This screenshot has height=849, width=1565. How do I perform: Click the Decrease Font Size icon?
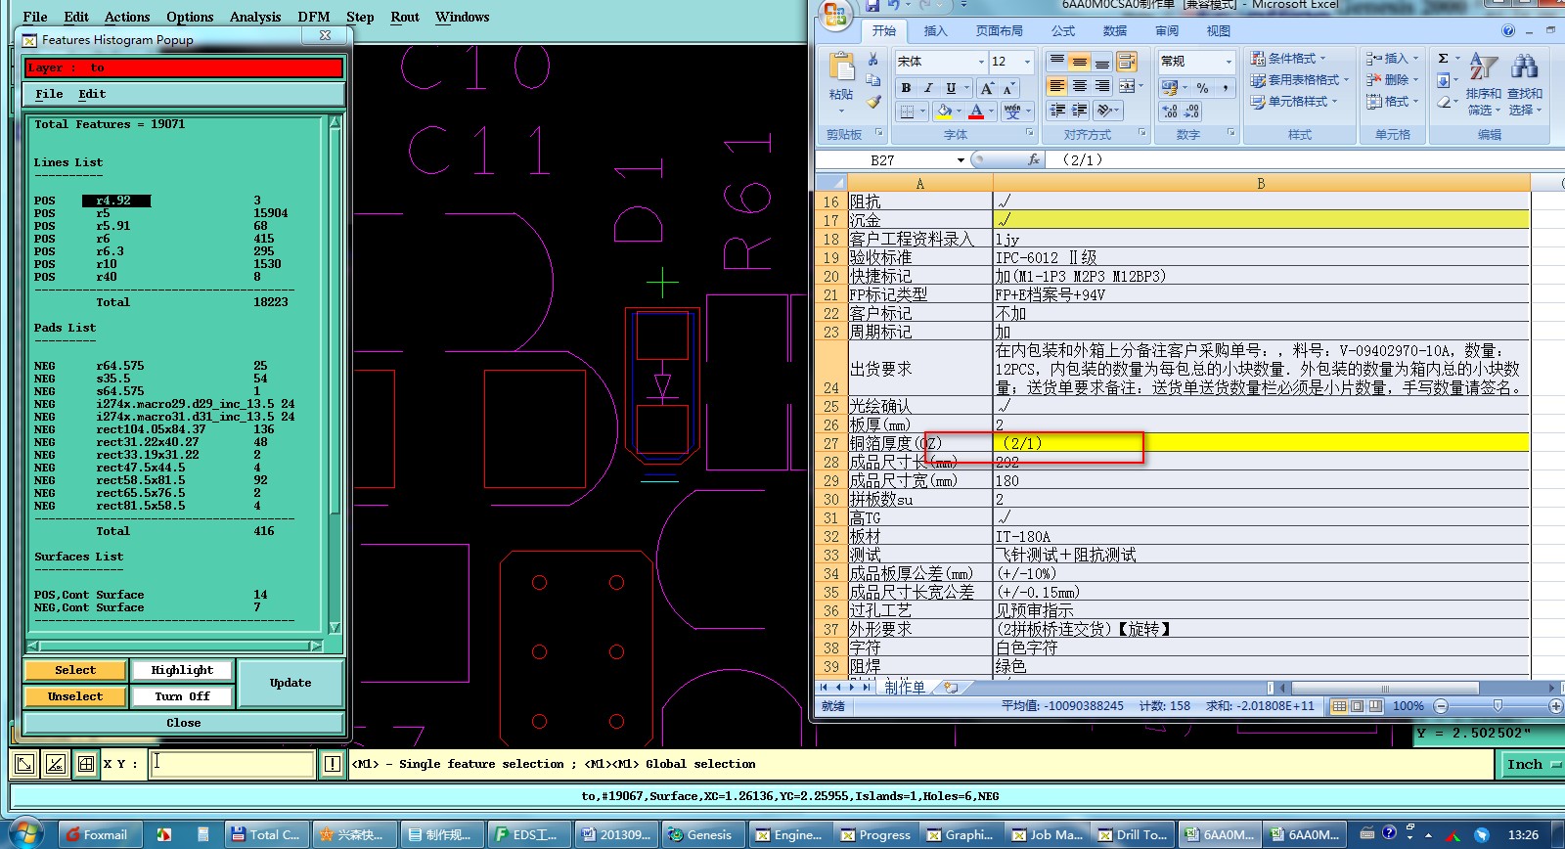point(1008,88)
